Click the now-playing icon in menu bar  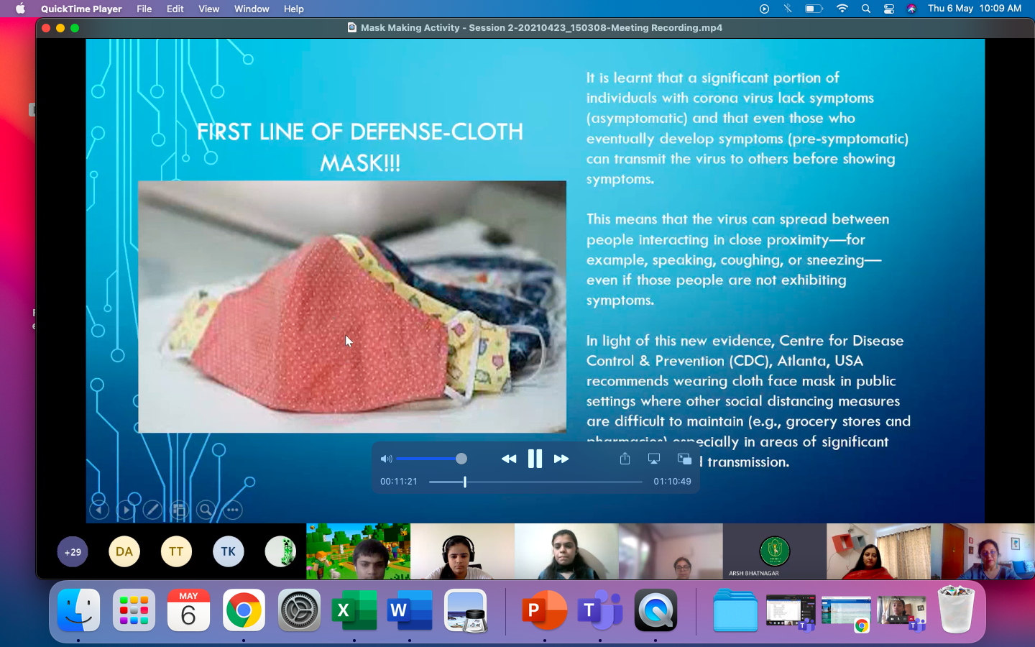764,9
